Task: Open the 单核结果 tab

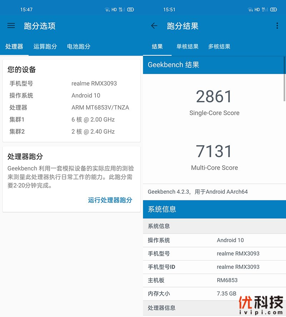Action: click(x=187, y=46)
